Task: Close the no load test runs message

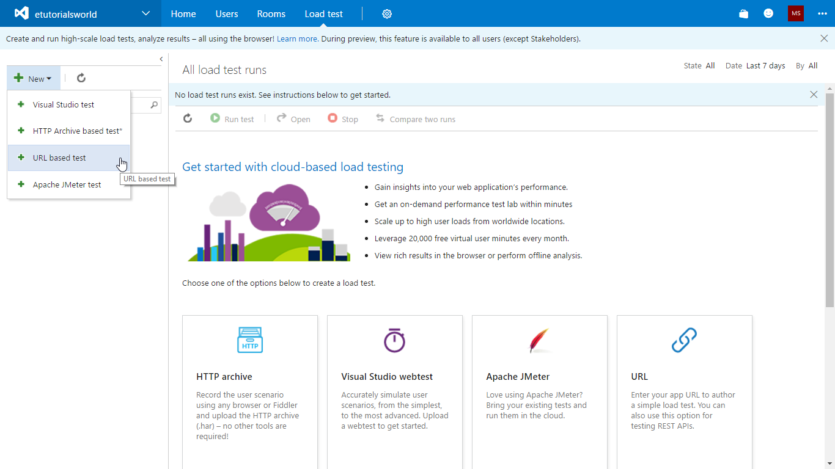Action: [x=814, y=95]
